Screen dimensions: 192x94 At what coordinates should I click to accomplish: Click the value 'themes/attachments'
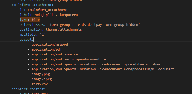pos(64,30)
